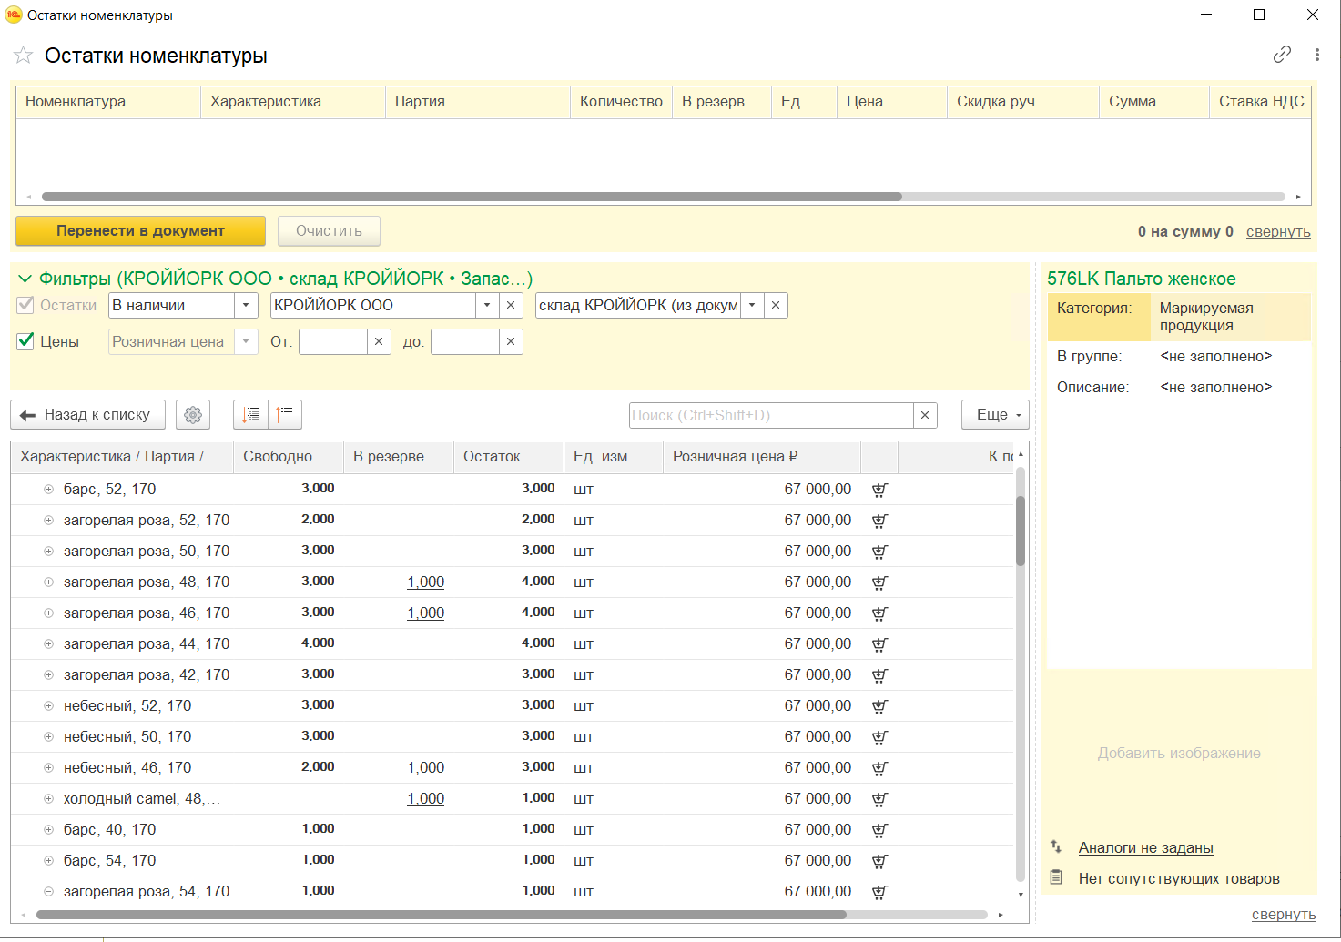The height and width of the screenshot is (942, 1341).
Task: Open list settings via the gear icon
Action: [193, 415]
